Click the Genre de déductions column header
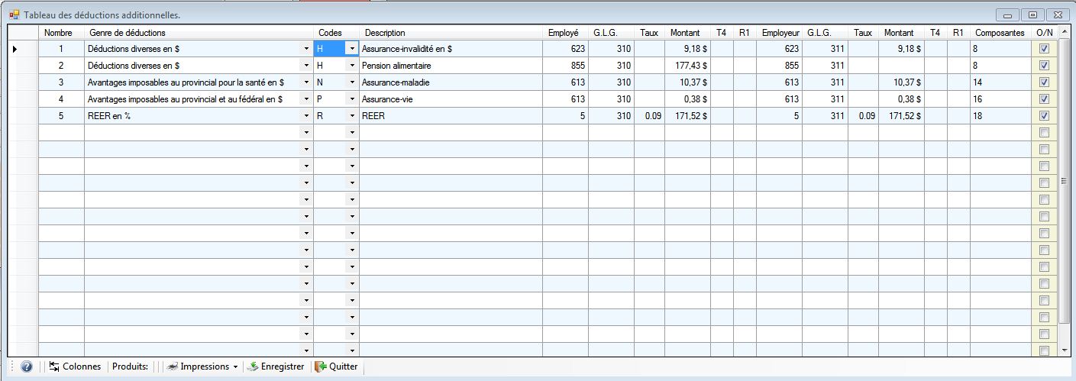This screenshot has width=1076, height=381. [128, 33]
